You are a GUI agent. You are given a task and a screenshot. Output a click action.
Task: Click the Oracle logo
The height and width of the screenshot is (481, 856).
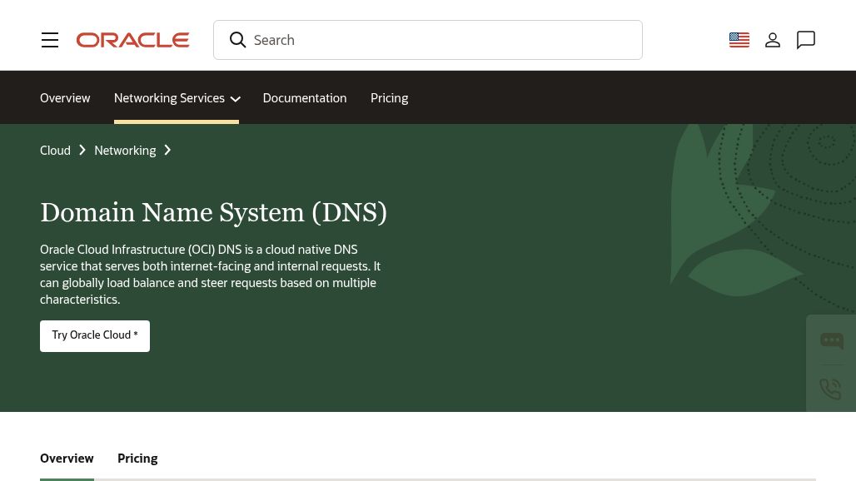pyautogui.click(x=133, y=40)
